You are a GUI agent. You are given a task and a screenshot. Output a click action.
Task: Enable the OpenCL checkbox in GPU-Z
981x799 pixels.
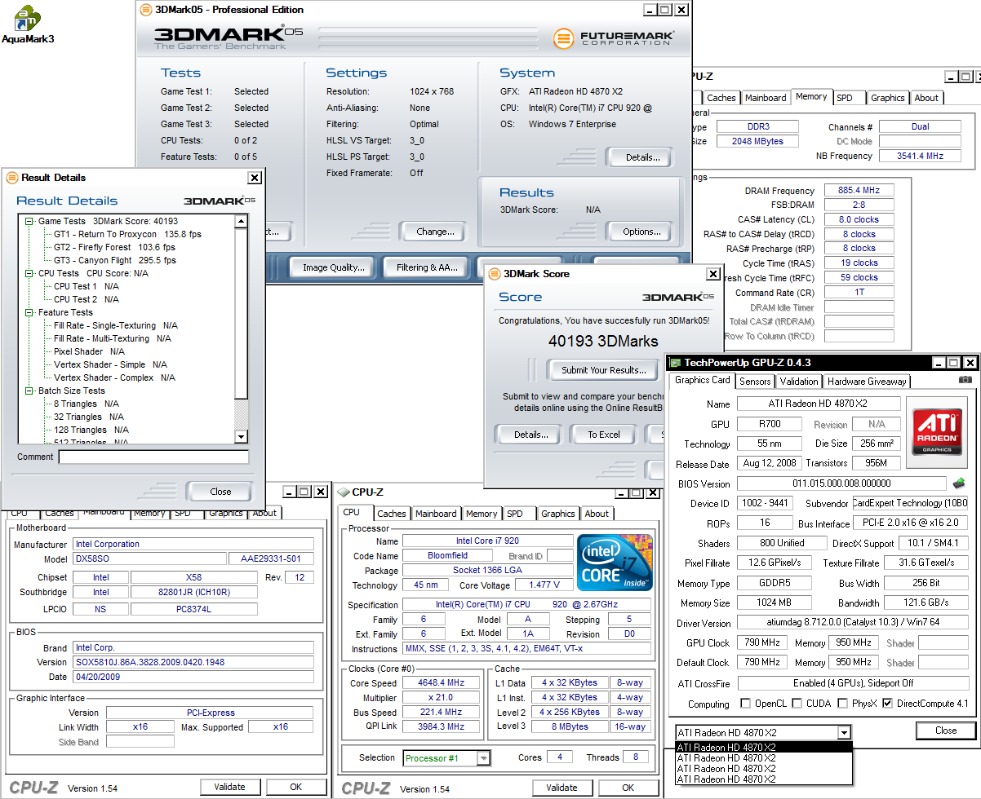click(x=745, y=704)
